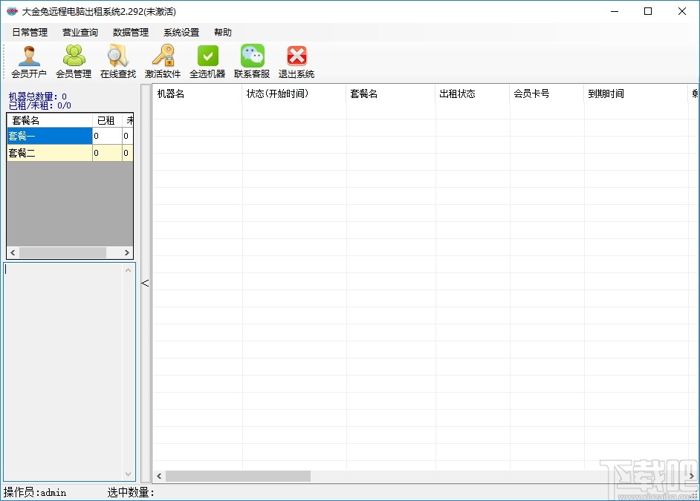Open the 系统设置 menu
This screenshot has width=700, height=501.
click(x=181, y=32)
